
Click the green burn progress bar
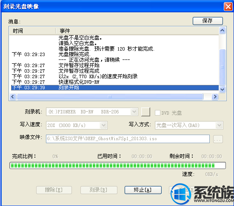tap(117, 166)
